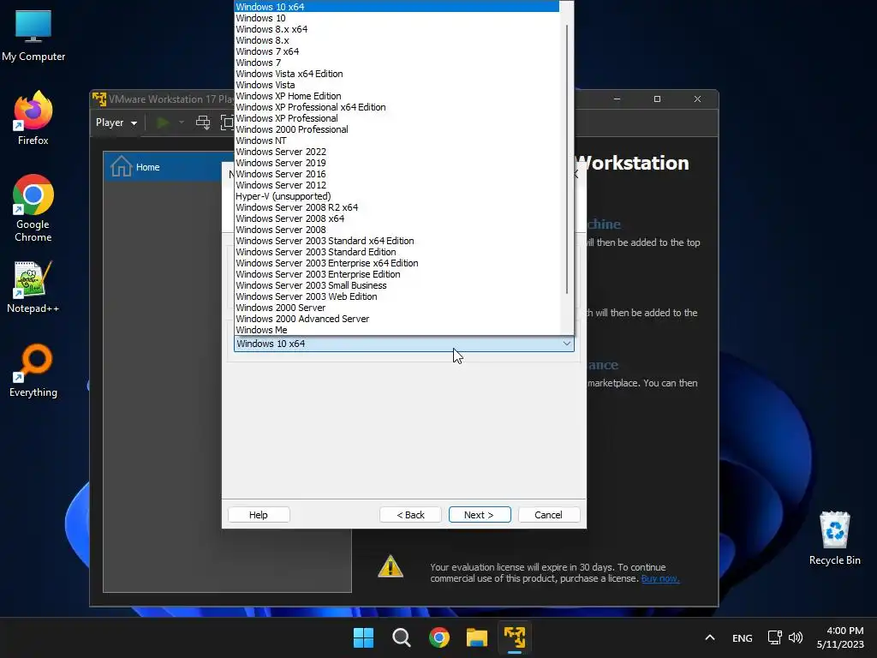This screenshot has width=877, height=658.
Task: Choose Windows 2000 Advanced Server
Action: [x=397, y=319]
